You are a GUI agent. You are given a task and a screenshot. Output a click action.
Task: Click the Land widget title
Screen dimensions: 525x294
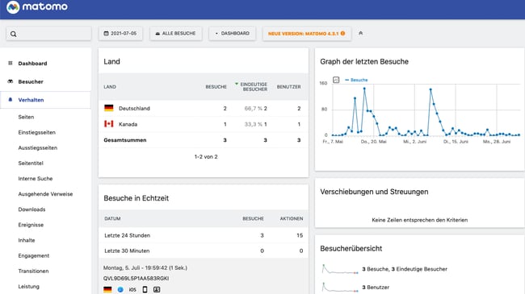[111, 61]
